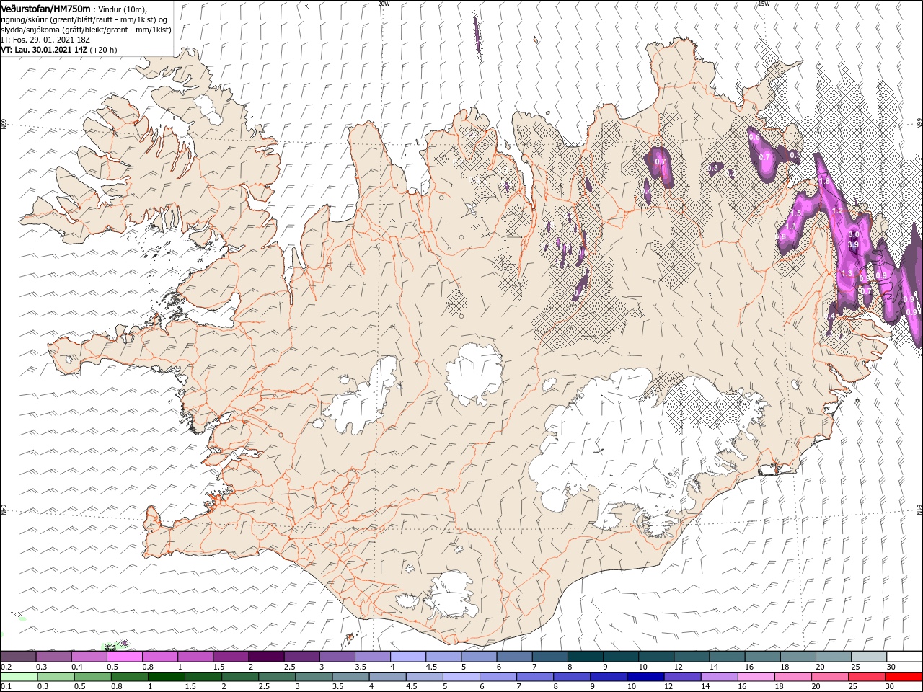The height and width of the screenshot is (692, 923).
Task: Pick the upper scale swatch between 12 and 14
Action: point(692,657)
